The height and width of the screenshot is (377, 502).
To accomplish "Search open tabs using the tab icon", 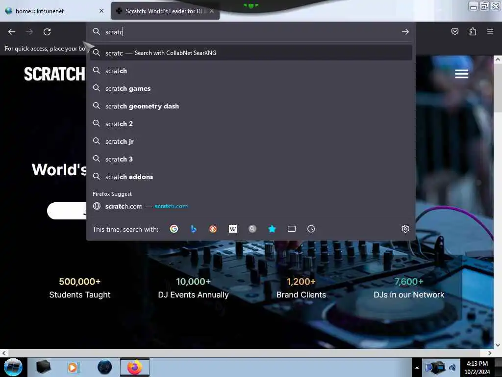I will point(292,229).
